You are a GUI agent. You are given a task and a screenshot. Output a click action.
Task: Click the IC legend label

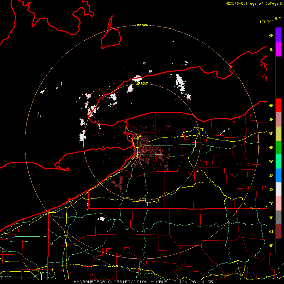point(271,204)
